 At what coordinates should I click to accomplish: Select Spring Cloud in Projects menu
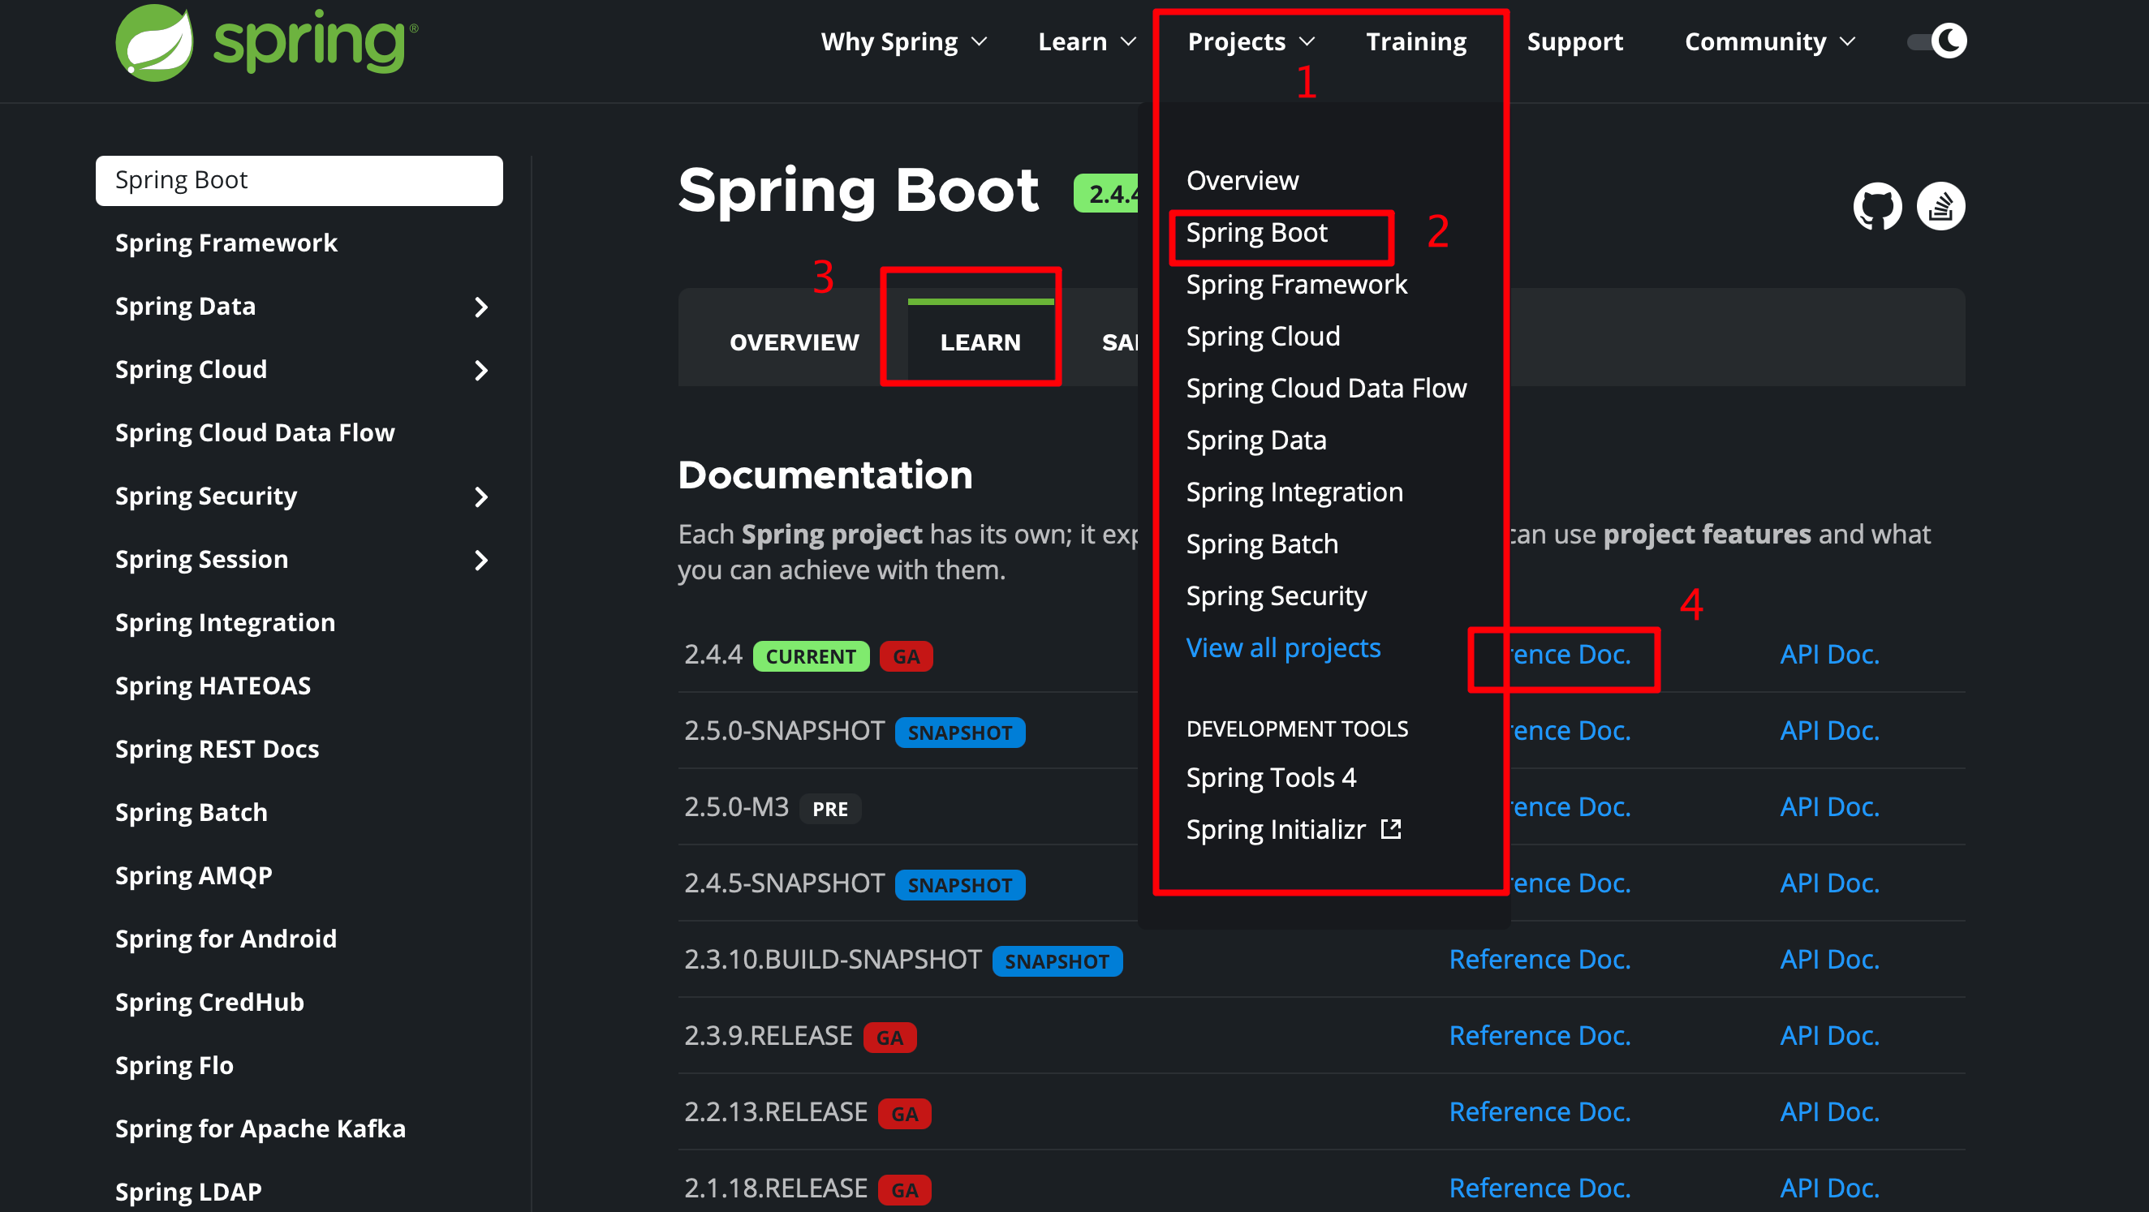coord(1263,336)
